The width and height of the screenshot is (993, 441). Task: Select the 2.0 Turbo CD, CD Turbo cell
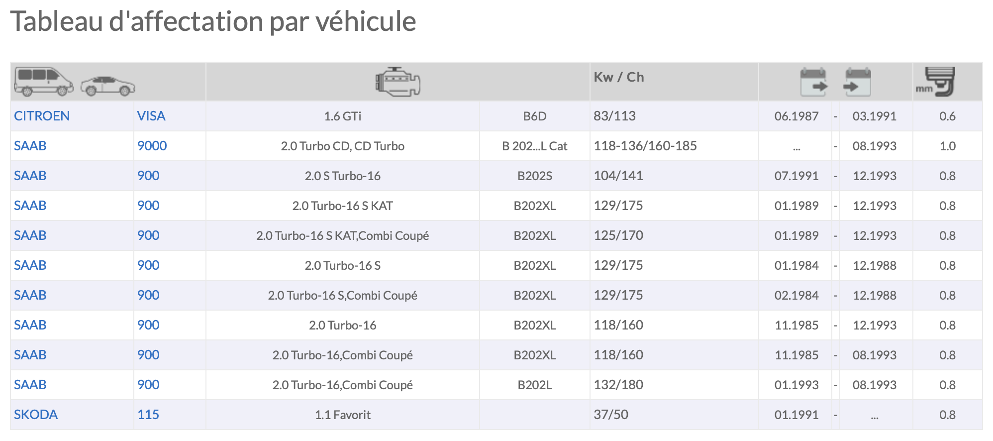pyautogui.click(x=343, y=146)
